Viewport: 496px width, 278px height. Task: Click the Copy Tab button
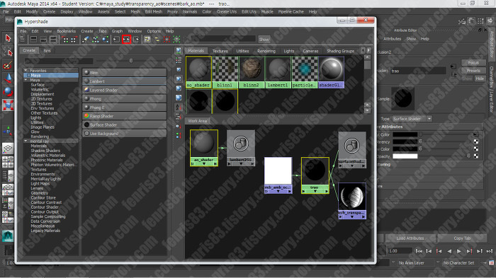pos(462,238)
